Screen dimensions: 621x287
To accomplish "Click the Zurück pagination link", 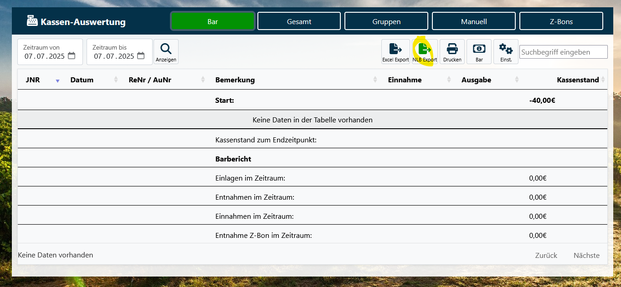I will point(546,255).
